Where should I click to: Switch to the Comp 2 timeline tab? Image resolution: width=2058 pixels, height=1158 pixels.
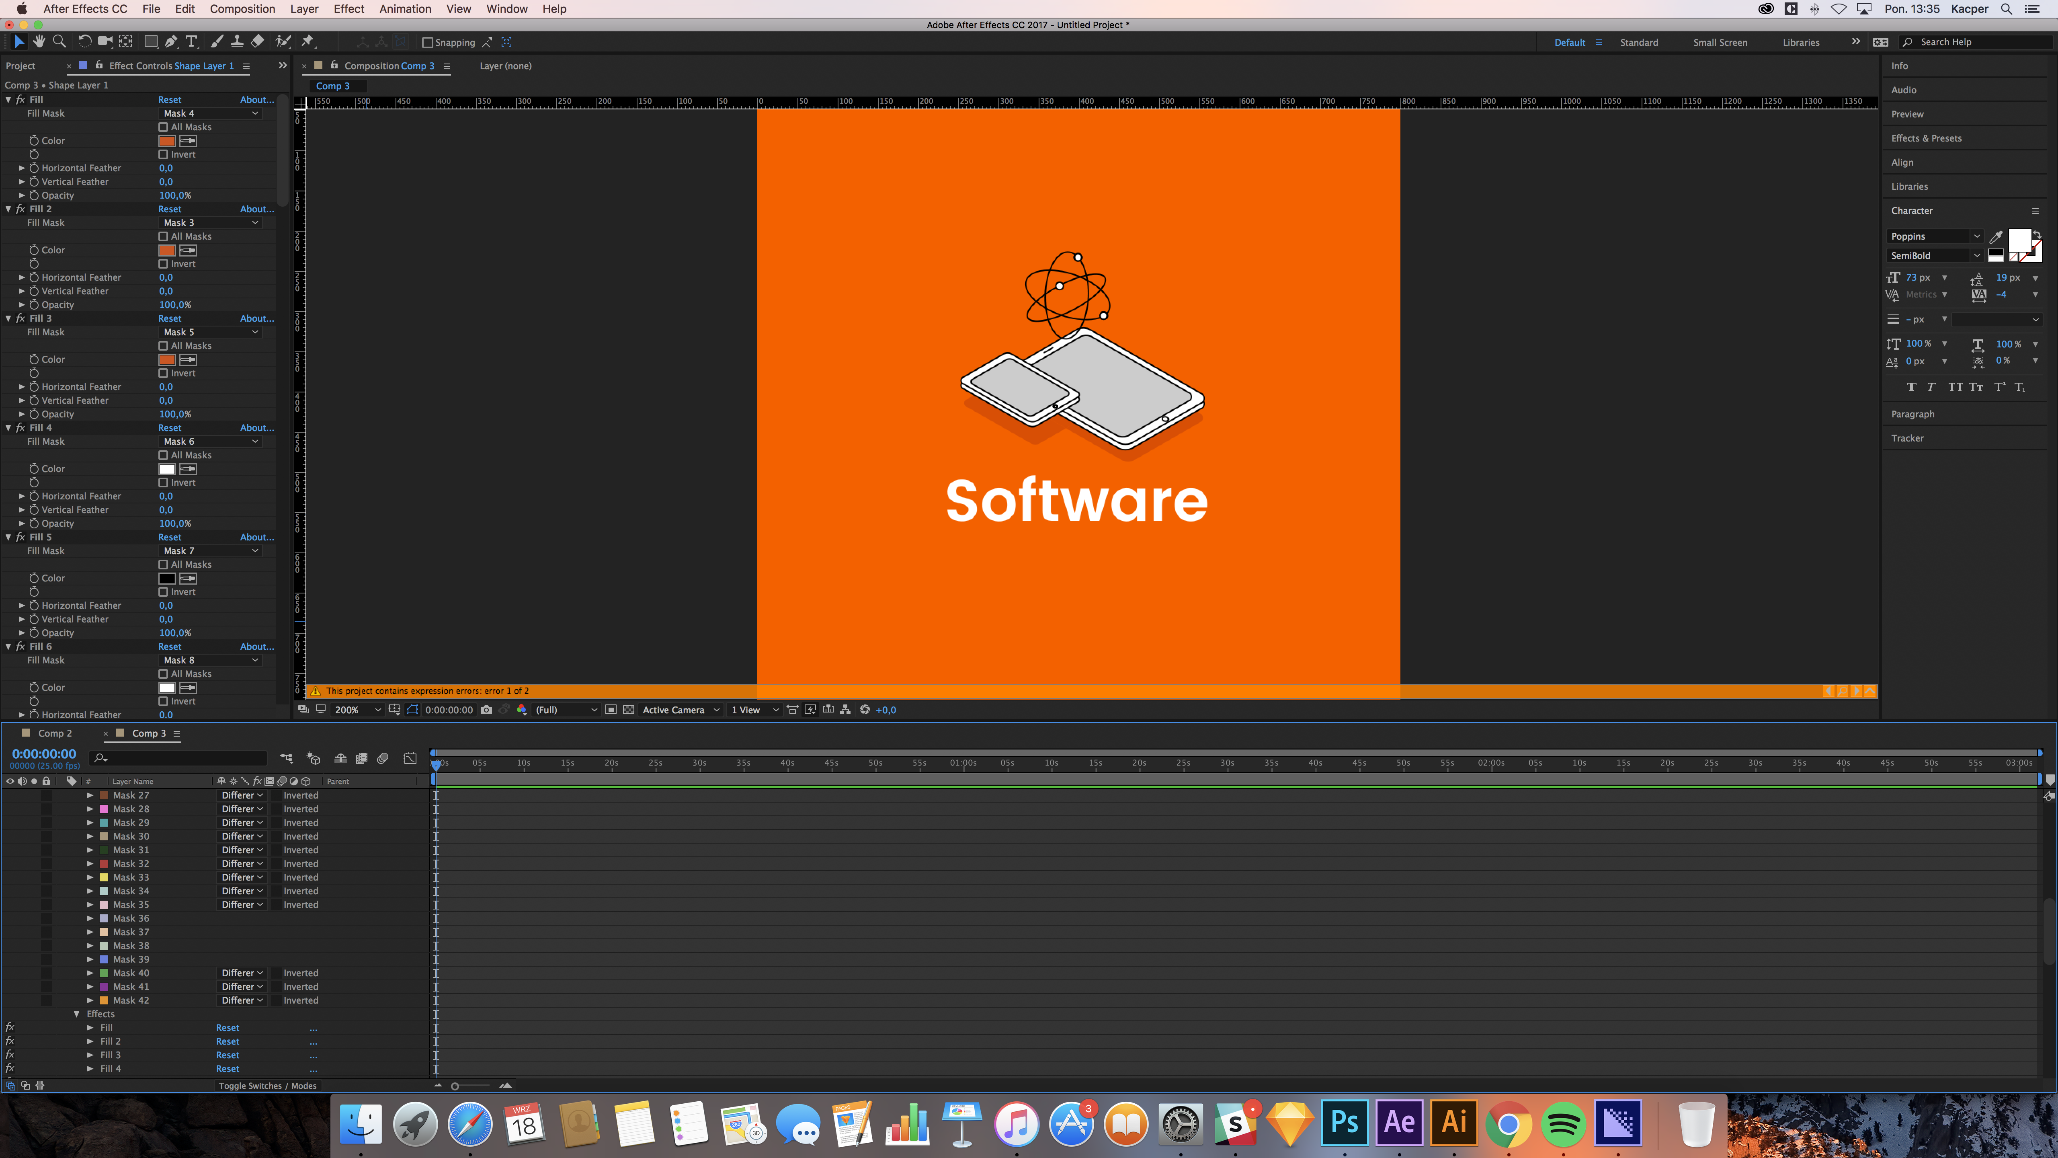pyautogui.click(x=55, y=733)
